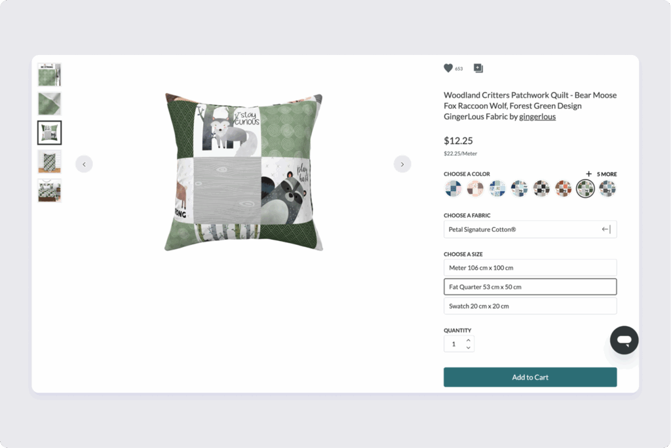View the bedroom duvet thumbnail image

pos(50,191)
